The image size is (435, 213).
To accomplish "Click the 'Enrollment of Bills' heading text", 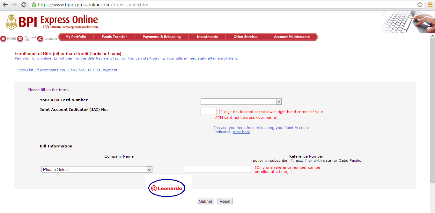I will pos(68,53).
